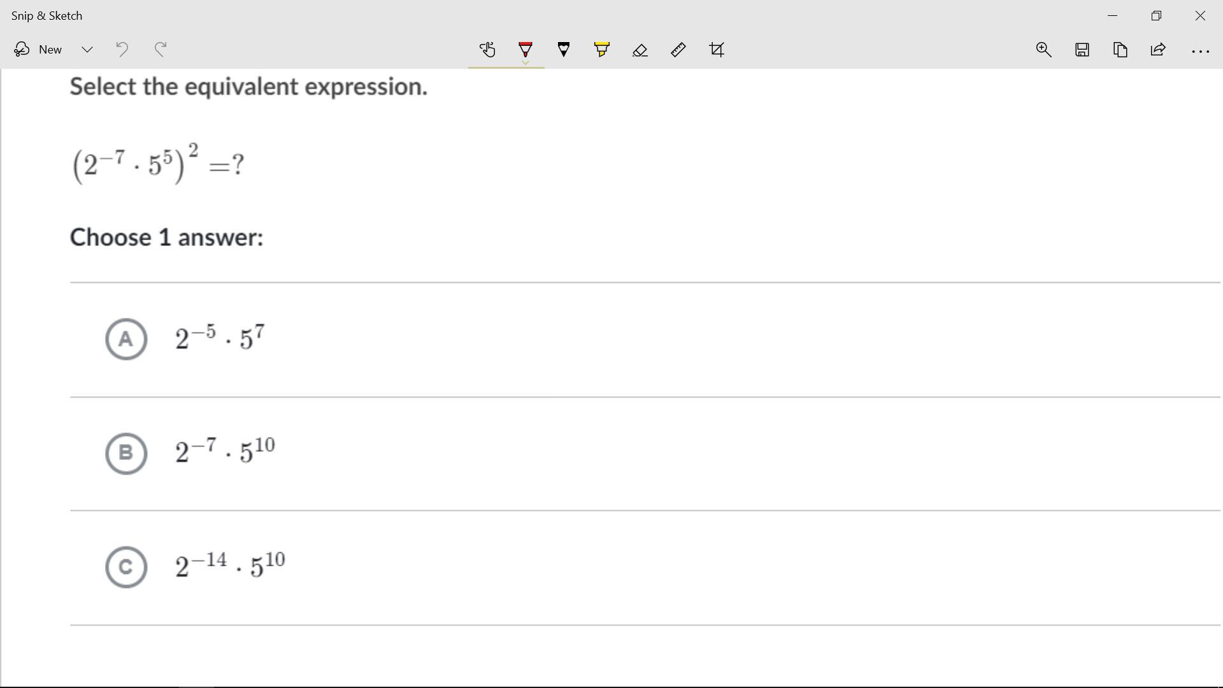The width and height of the screenshot is (1223, 688).
Task: Activate the Image Crop tool
Action: tap(717, 50)
